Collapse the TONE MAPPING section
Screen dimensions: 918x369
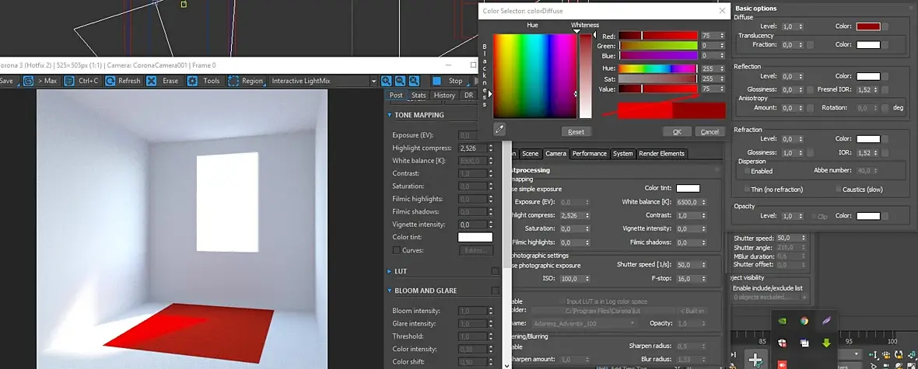tap(390, 115)
